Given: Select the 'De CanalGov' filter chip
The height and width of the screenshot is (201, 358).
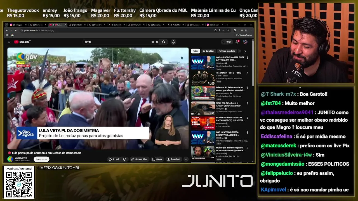Looking at the screenshot, I should point(208,51).
